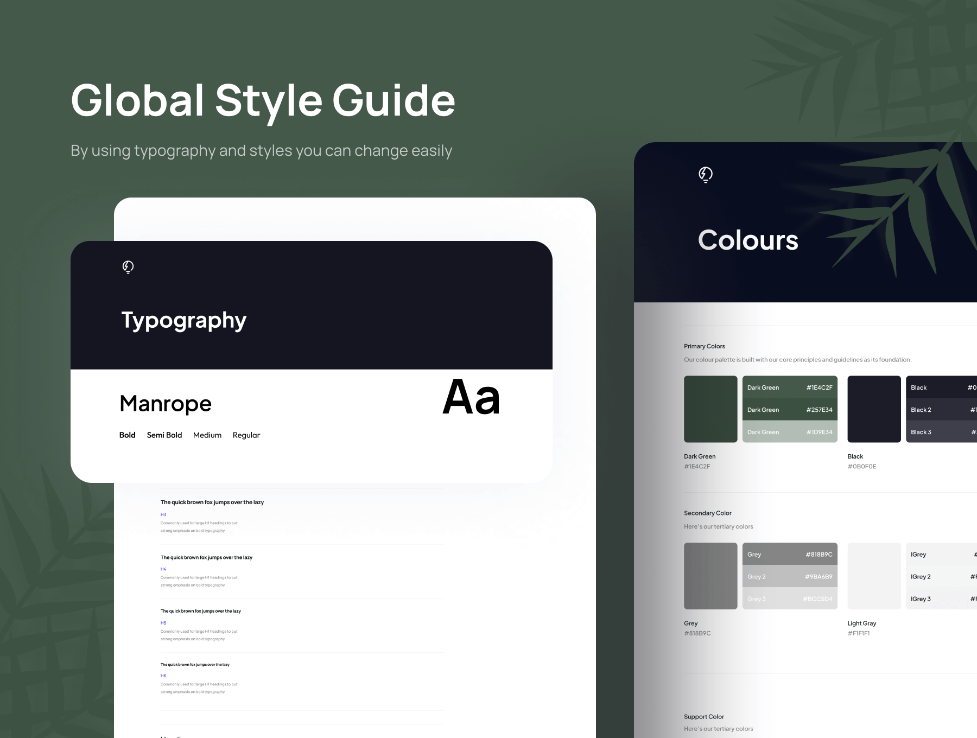977x738 pixels.
Task: Click the lightbulb logo above Colours heading
Action: click(x=705, y=175)
